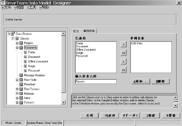This screenshot has height=126, width=182.
Task: Select Personnel in the selected list
Action: (82, 56)
